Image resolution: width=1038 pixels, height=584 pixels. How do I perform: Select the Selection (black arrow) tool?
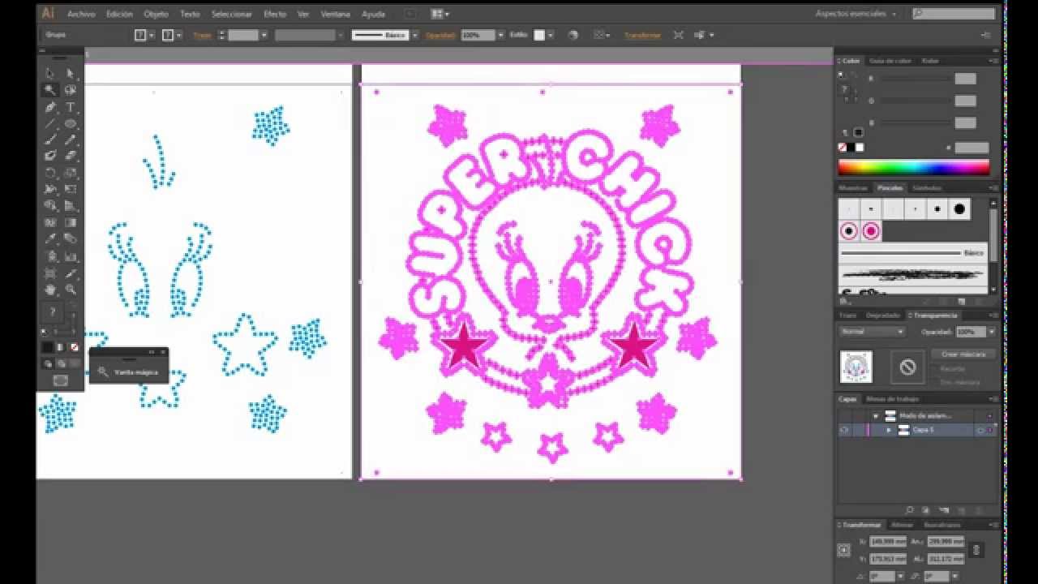point(50,73)
